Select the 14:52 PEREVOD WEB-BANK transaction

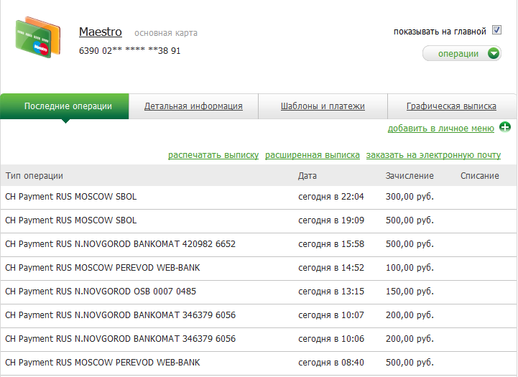102,268
